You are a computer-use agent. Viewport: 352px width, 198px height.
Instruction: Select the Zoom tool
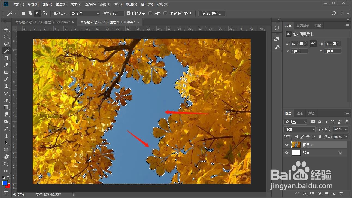click(x=6, y=164)
